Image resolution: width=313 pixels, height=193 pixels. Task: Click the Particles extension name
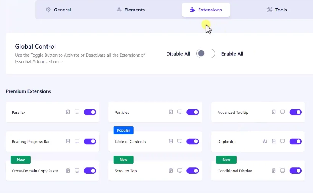pos(122,112)
